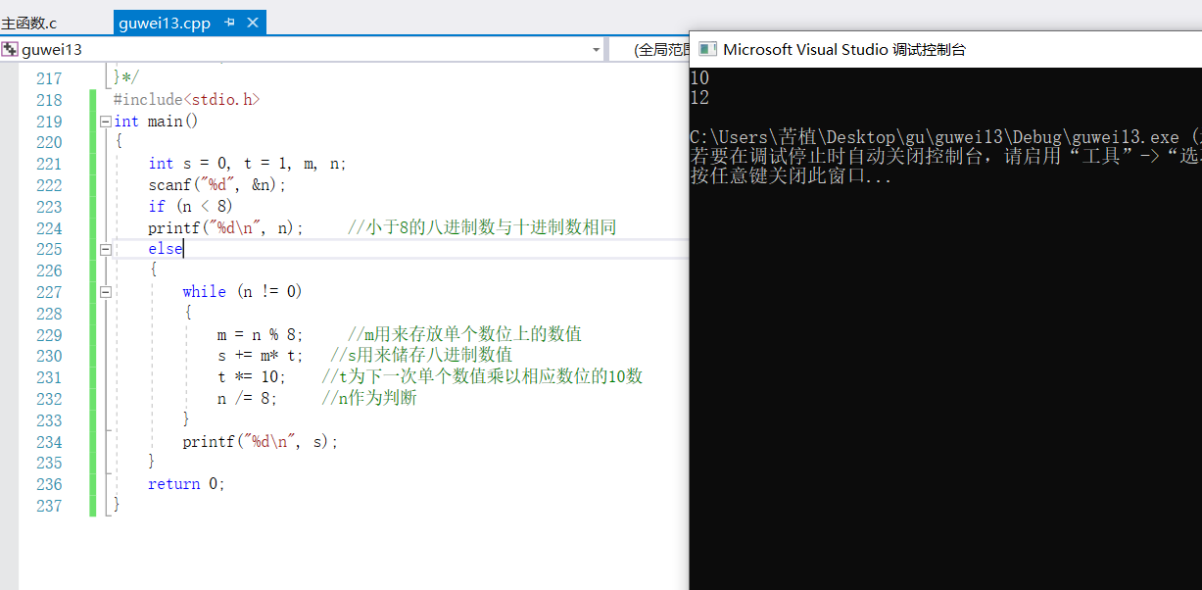Screen dimensions: 1202x590
Task: Collapse the else block outline
Action: click(106, 249)
